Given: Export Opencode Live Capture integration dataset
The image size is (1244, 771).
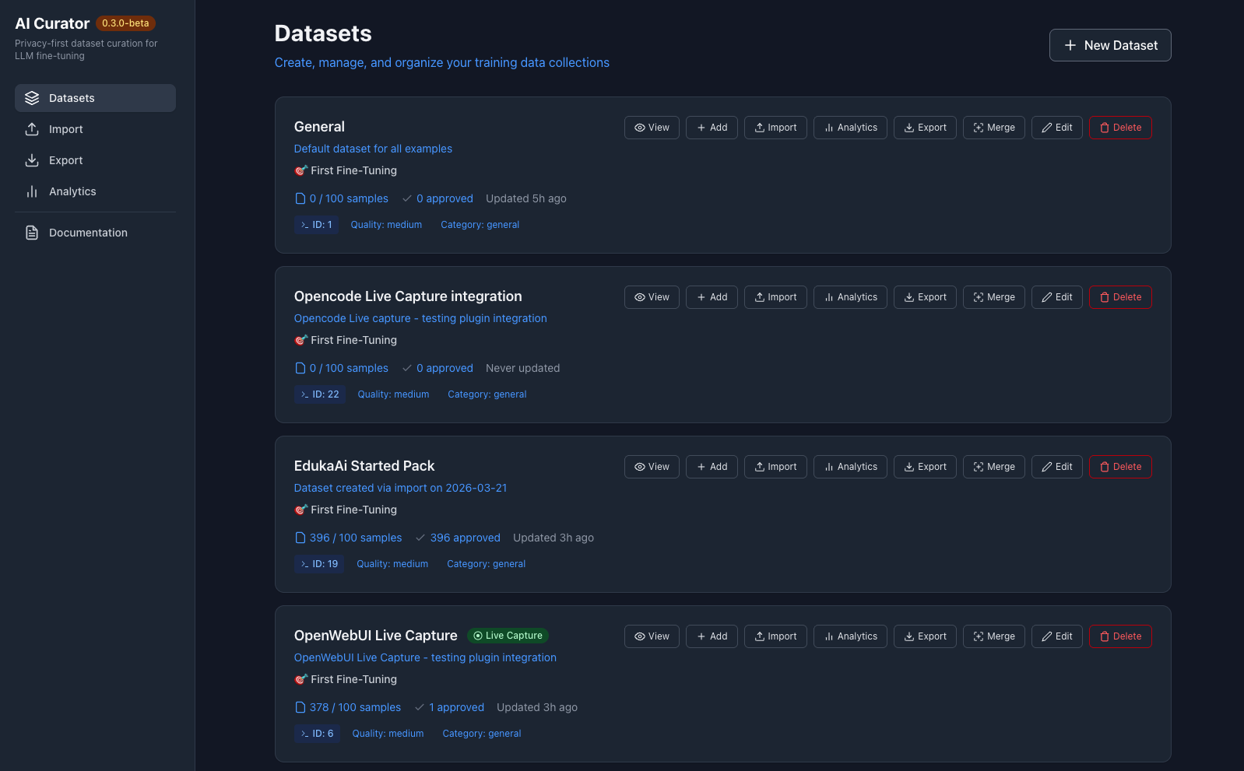Looking at the screenshot, I should (x=925, y=297).
